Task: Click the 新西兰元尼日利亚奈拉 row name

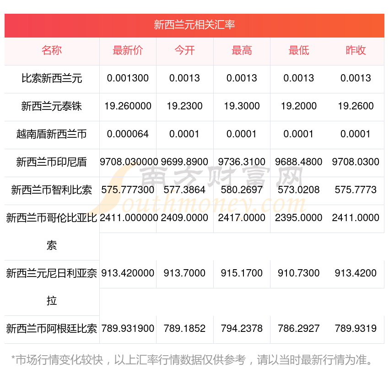Action: point(52,287)
